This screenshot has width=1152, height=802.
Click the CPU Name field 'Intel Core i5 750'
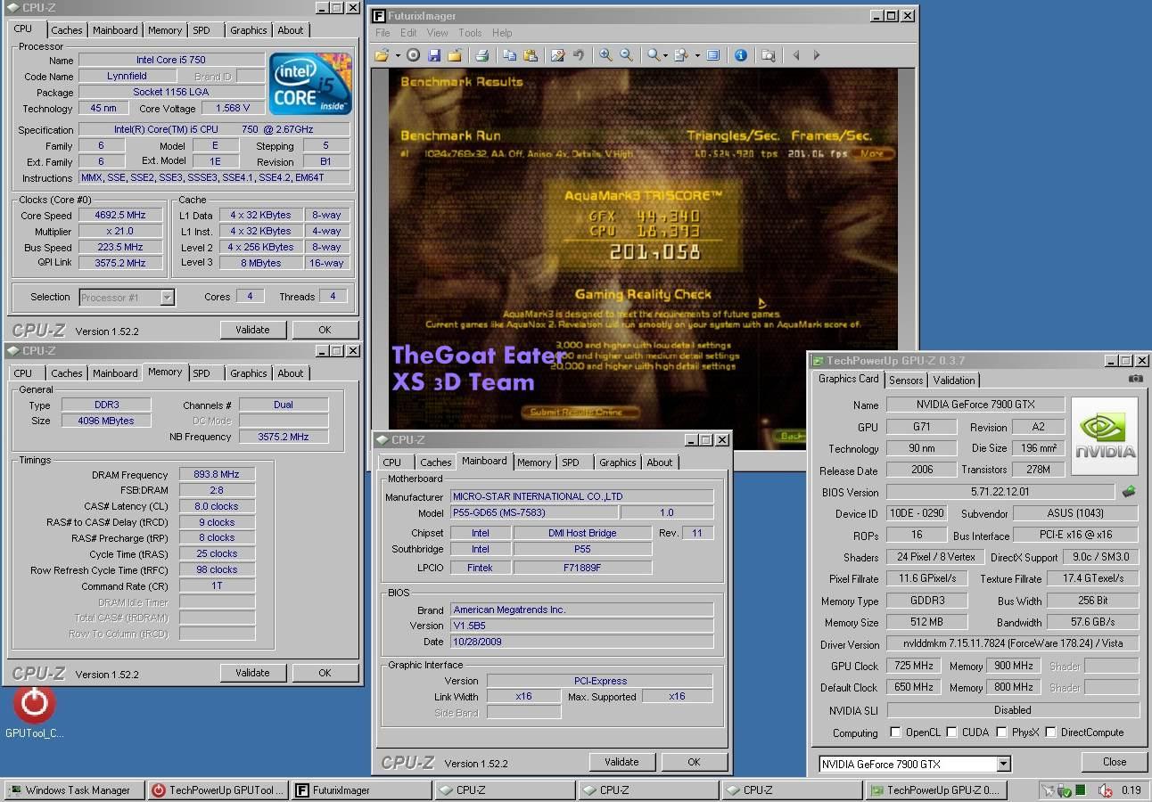171,61
